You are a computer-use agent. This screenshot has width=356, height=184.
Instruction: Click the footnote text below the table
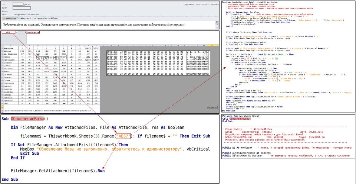point(47,111)
